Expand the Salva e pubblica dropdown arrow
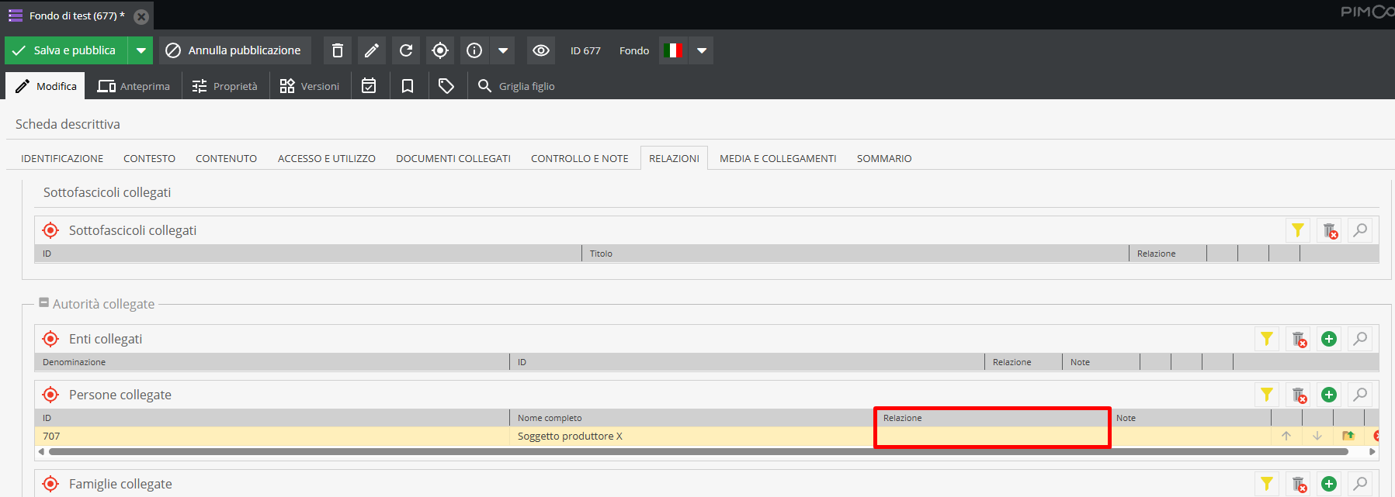Screen dimensions: 1395x497 coord(141,50)
